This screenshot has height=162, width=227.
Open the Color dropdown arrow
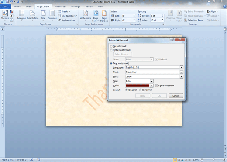pos(151,86)
